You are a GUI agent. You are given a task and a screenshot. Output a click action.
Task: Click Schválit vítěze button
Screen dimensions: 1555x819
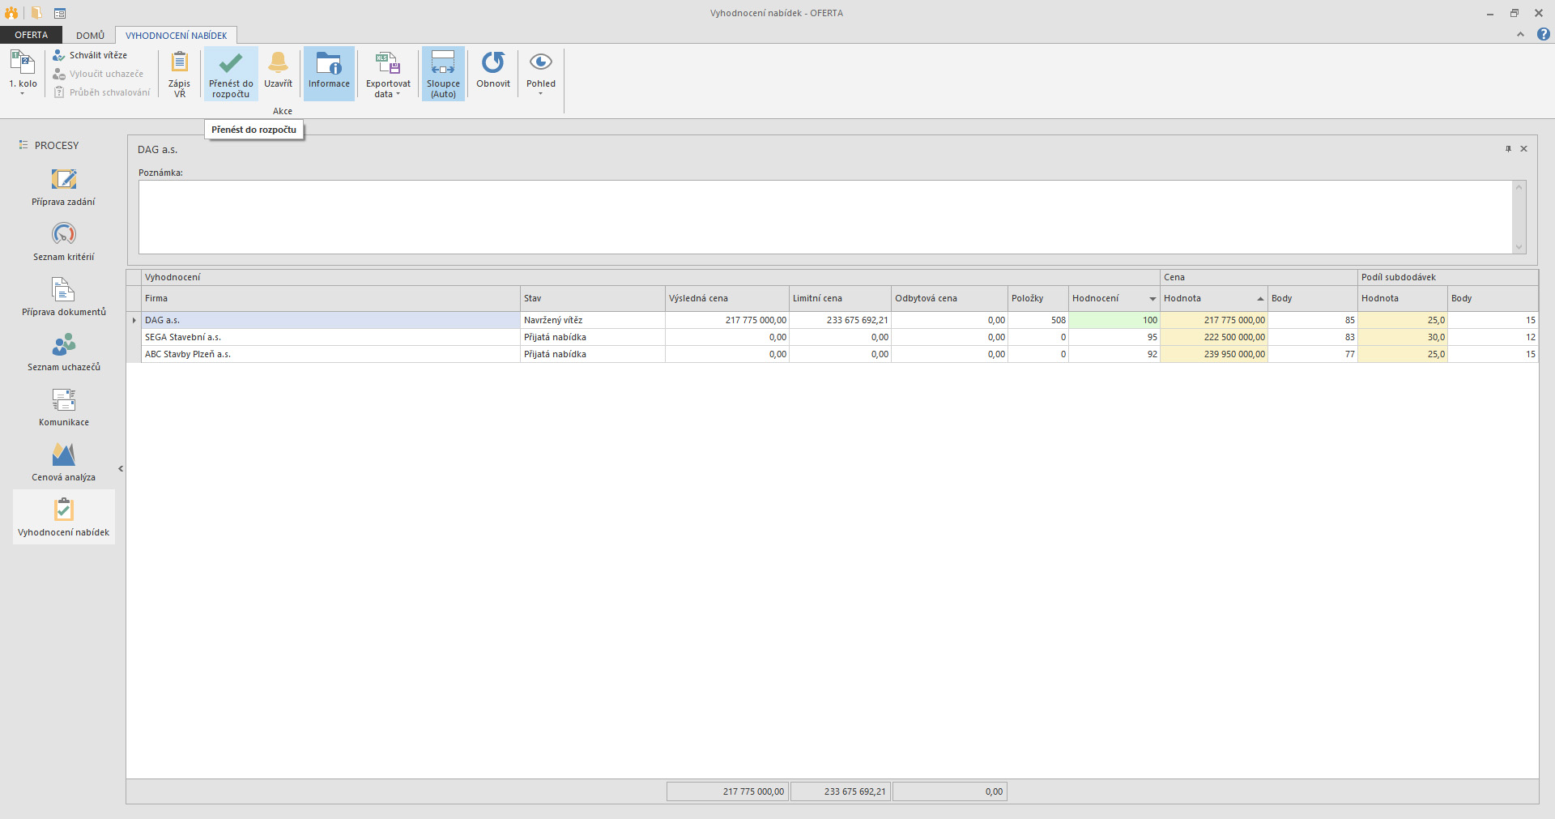91,55
